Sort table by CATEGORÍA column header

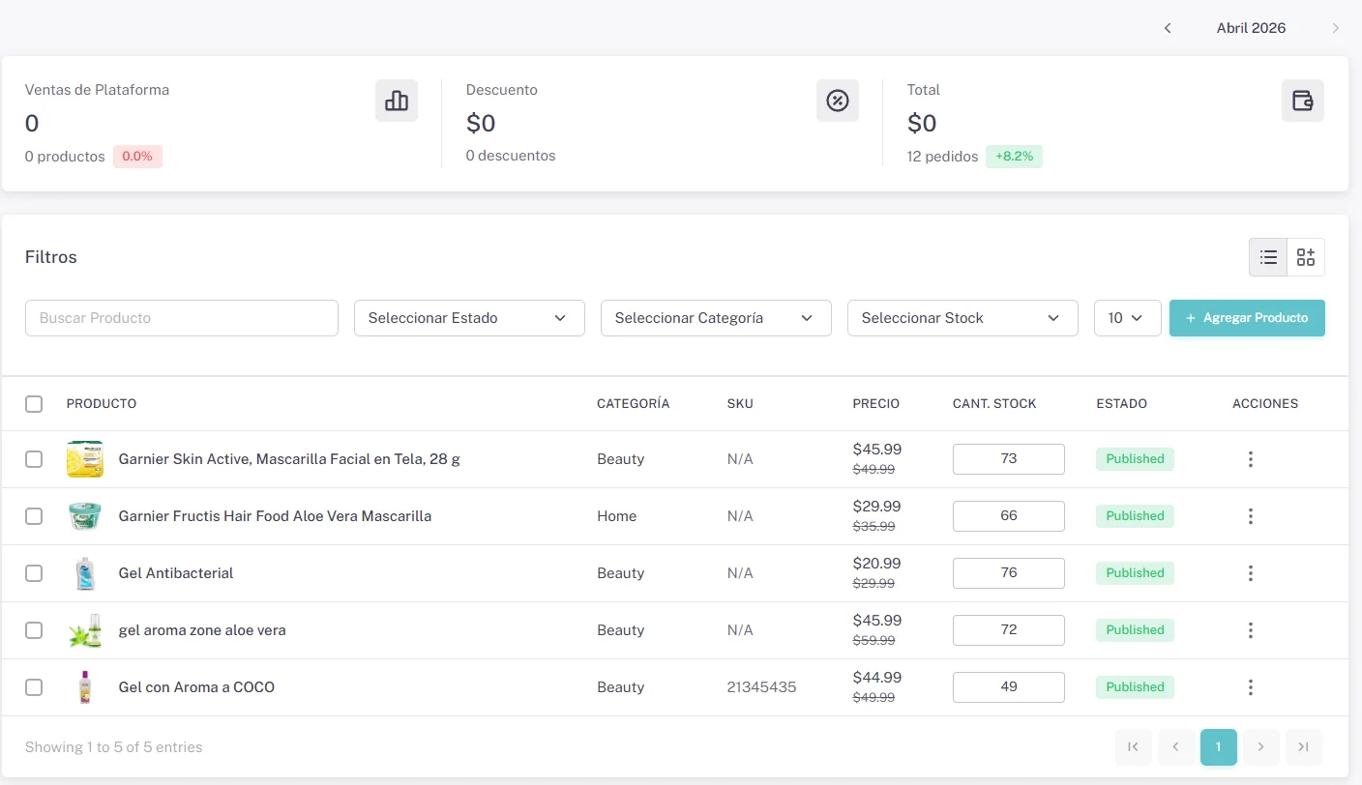(634, 404)
